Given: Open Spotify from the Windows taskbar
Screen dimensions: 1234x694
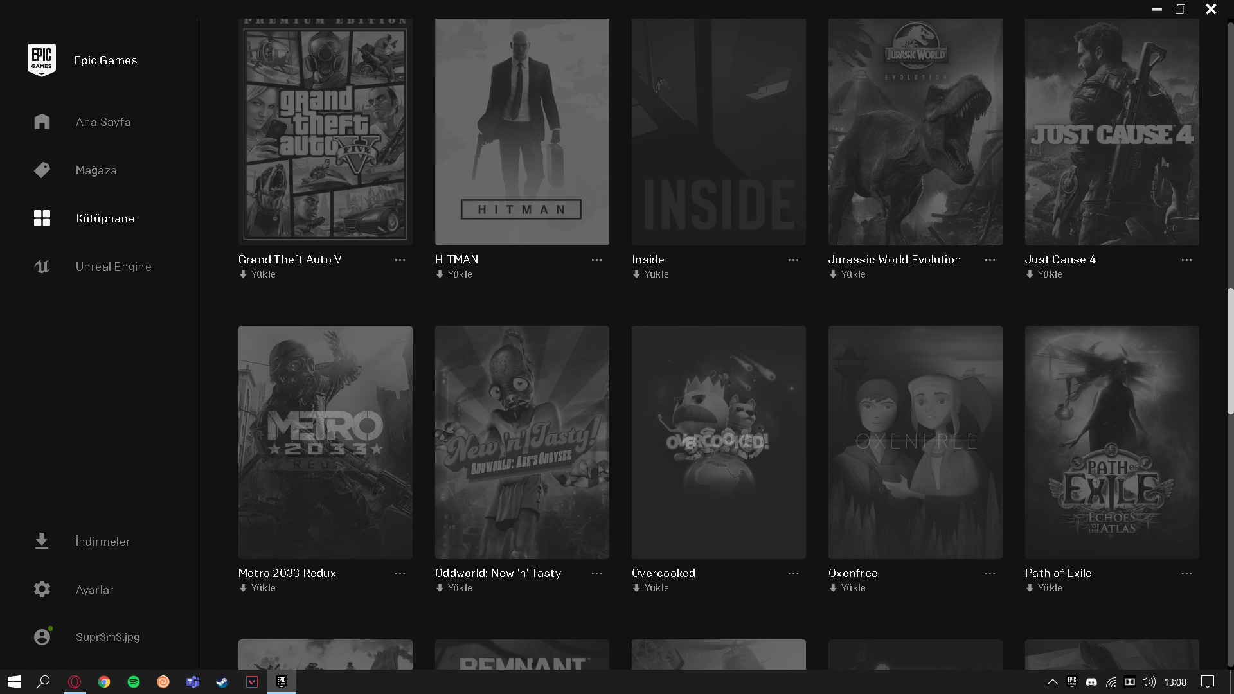Looking at the screenshot, I should [x=134, y=682].
